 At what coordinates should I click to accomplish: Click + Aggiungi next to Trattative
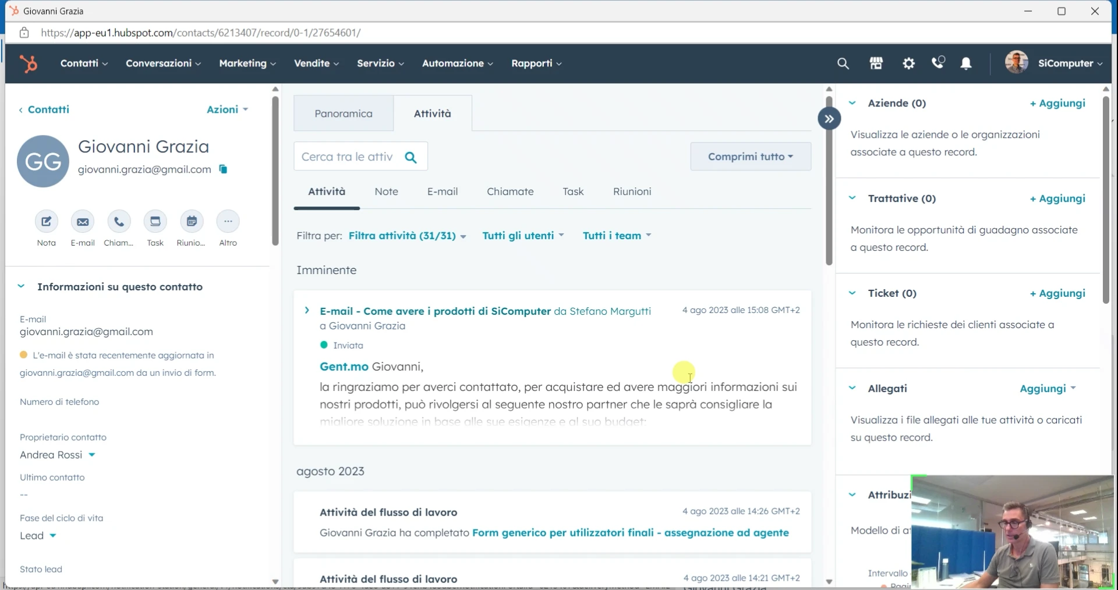point(1057,198)
